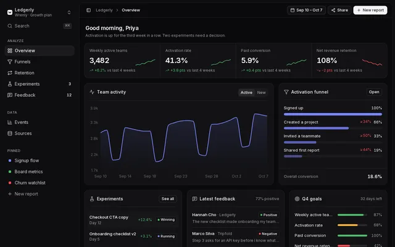Click the purple dot beside Signup flow
Image resolution: width=395 pixels, height=247 pixels.
pos(10,161)
